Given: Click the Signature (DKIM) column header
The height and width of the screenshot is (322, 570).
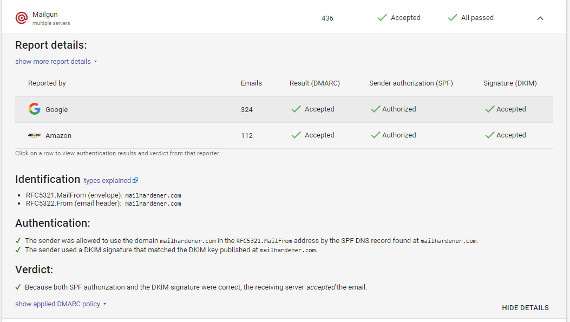Looking at the screenshot, I should pos(510,83).
